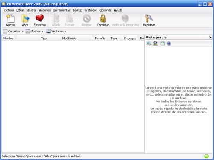Click first image icon in Vista previa toolbar
This screenshot has width=214, height=160.
click(149, 44)
